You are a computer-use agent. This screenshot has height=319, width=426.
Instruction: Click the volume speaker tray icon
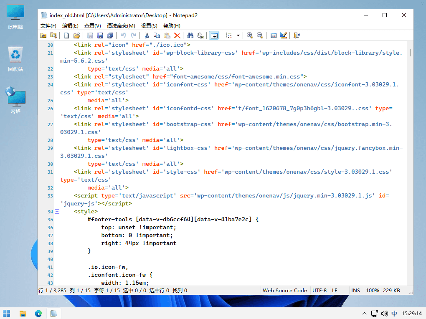tap(384, 314)
